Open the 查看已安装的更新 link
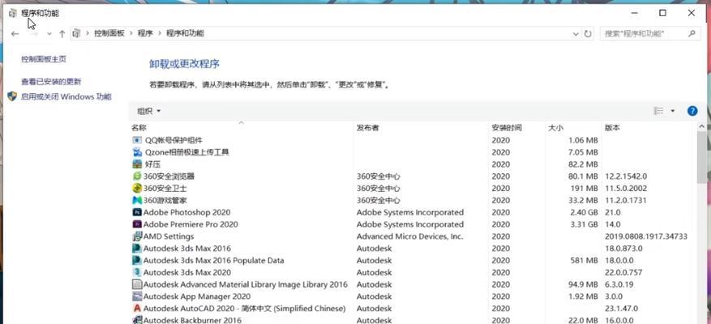 51,82
